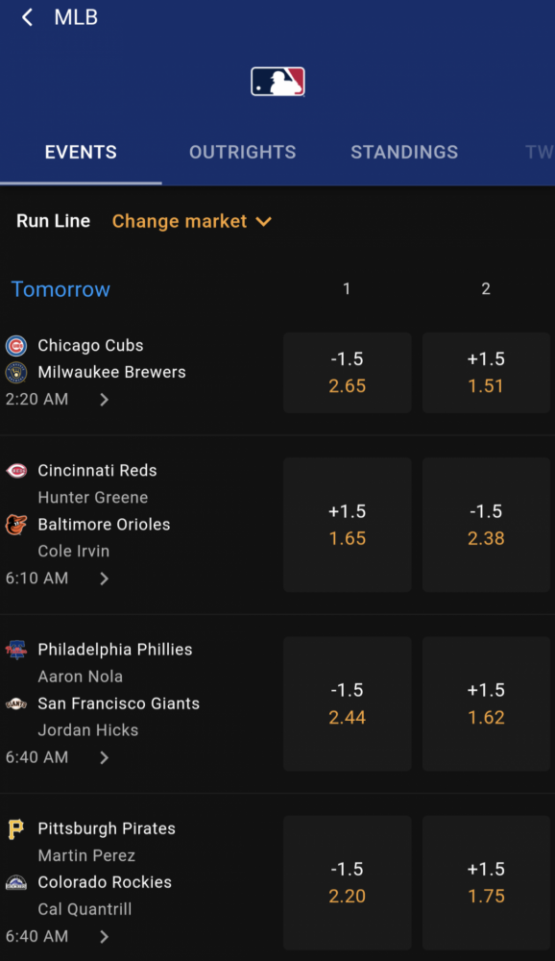Select Orioles -1.5 at 2.38 odds
The image size is (555, 961).
pos(487,525)
